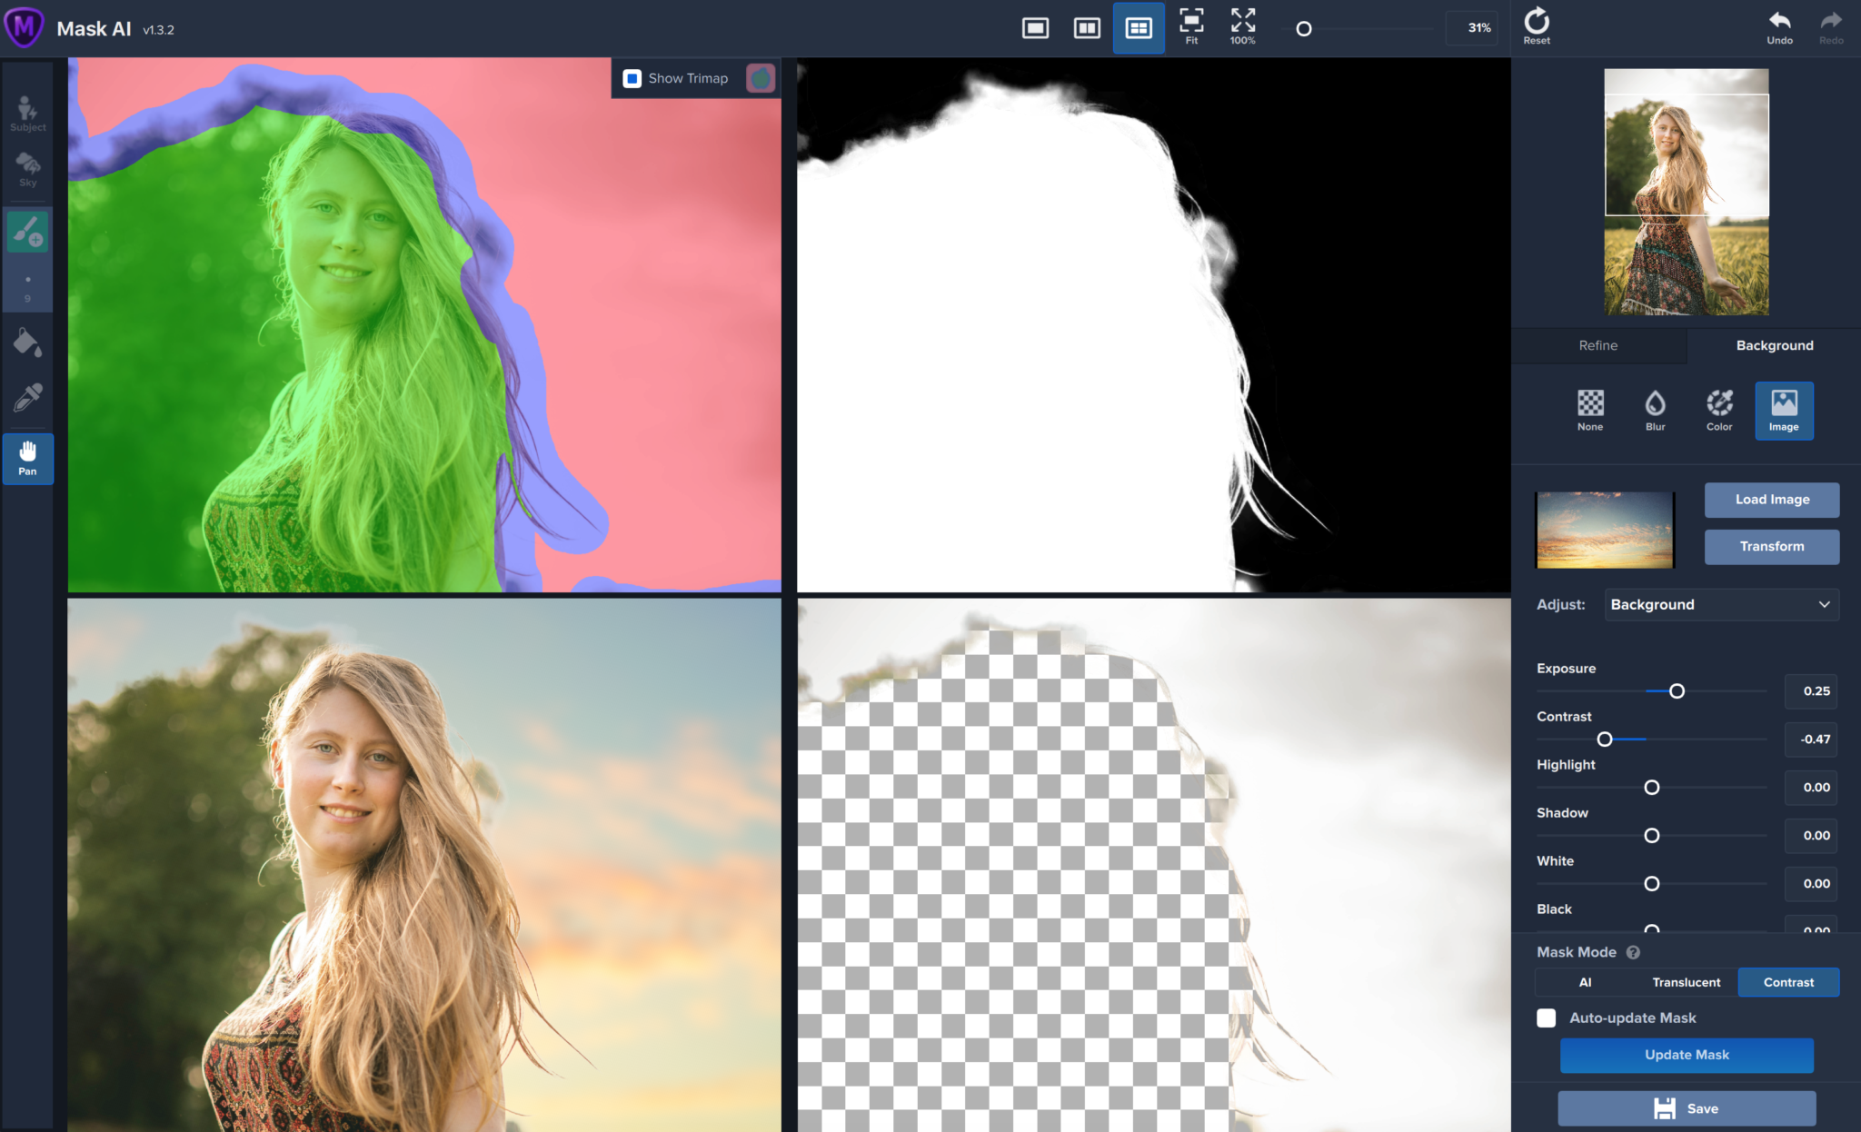Screen dimensions: 1861x1132
Task: Click the composite result preview panel
Action: [x=424, y=865]
